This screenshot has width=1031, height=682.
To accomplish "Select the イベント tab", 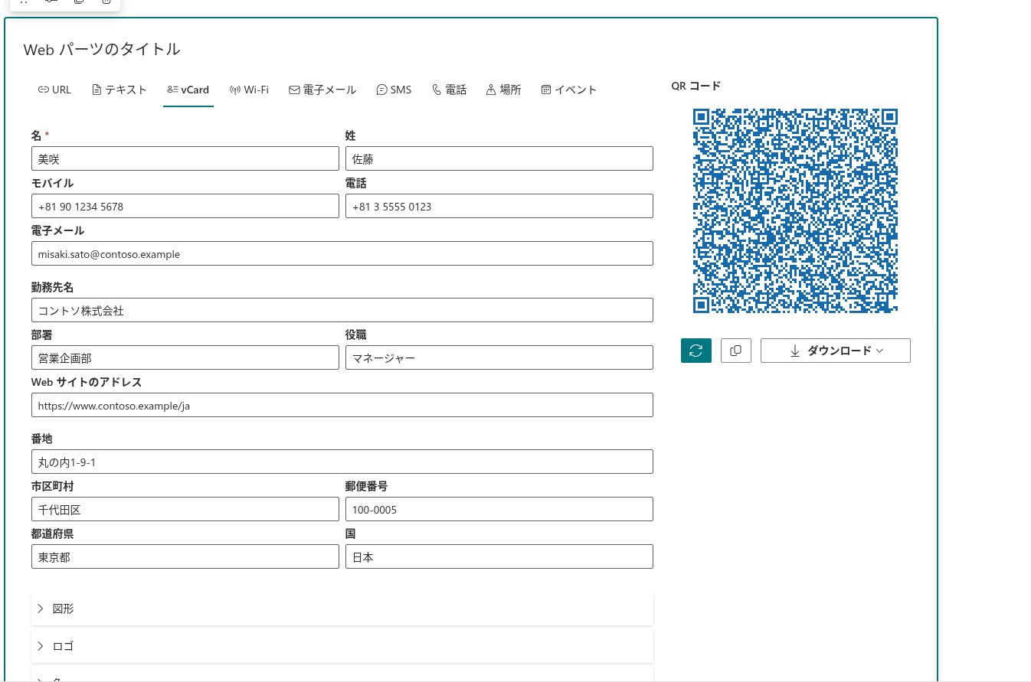I will coord(569,90).
